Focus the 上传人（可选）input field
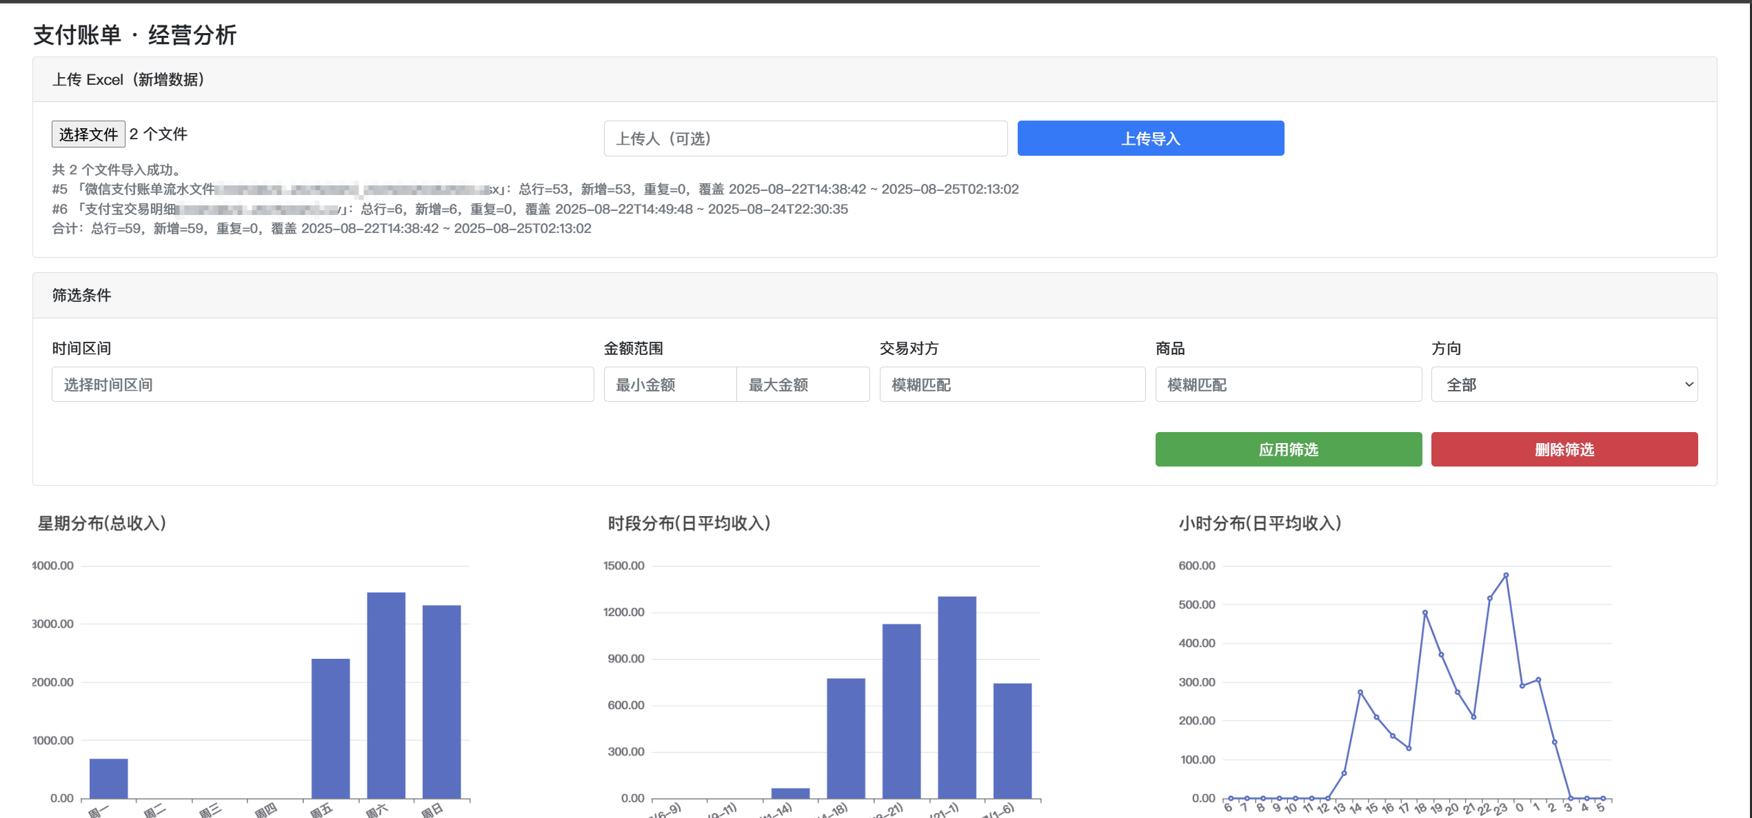 805,139
